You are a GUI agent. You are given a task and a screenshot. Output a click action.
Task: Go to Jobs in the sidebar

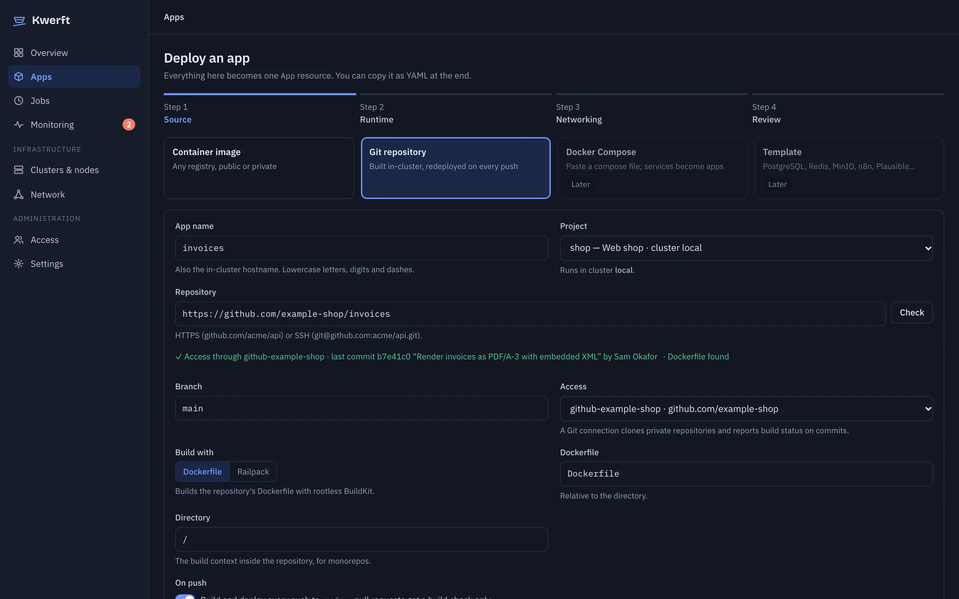point(74,100)
